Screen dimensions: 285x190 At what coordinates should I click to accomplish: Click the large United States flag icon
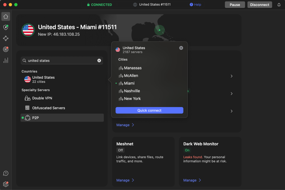point(28,30)
